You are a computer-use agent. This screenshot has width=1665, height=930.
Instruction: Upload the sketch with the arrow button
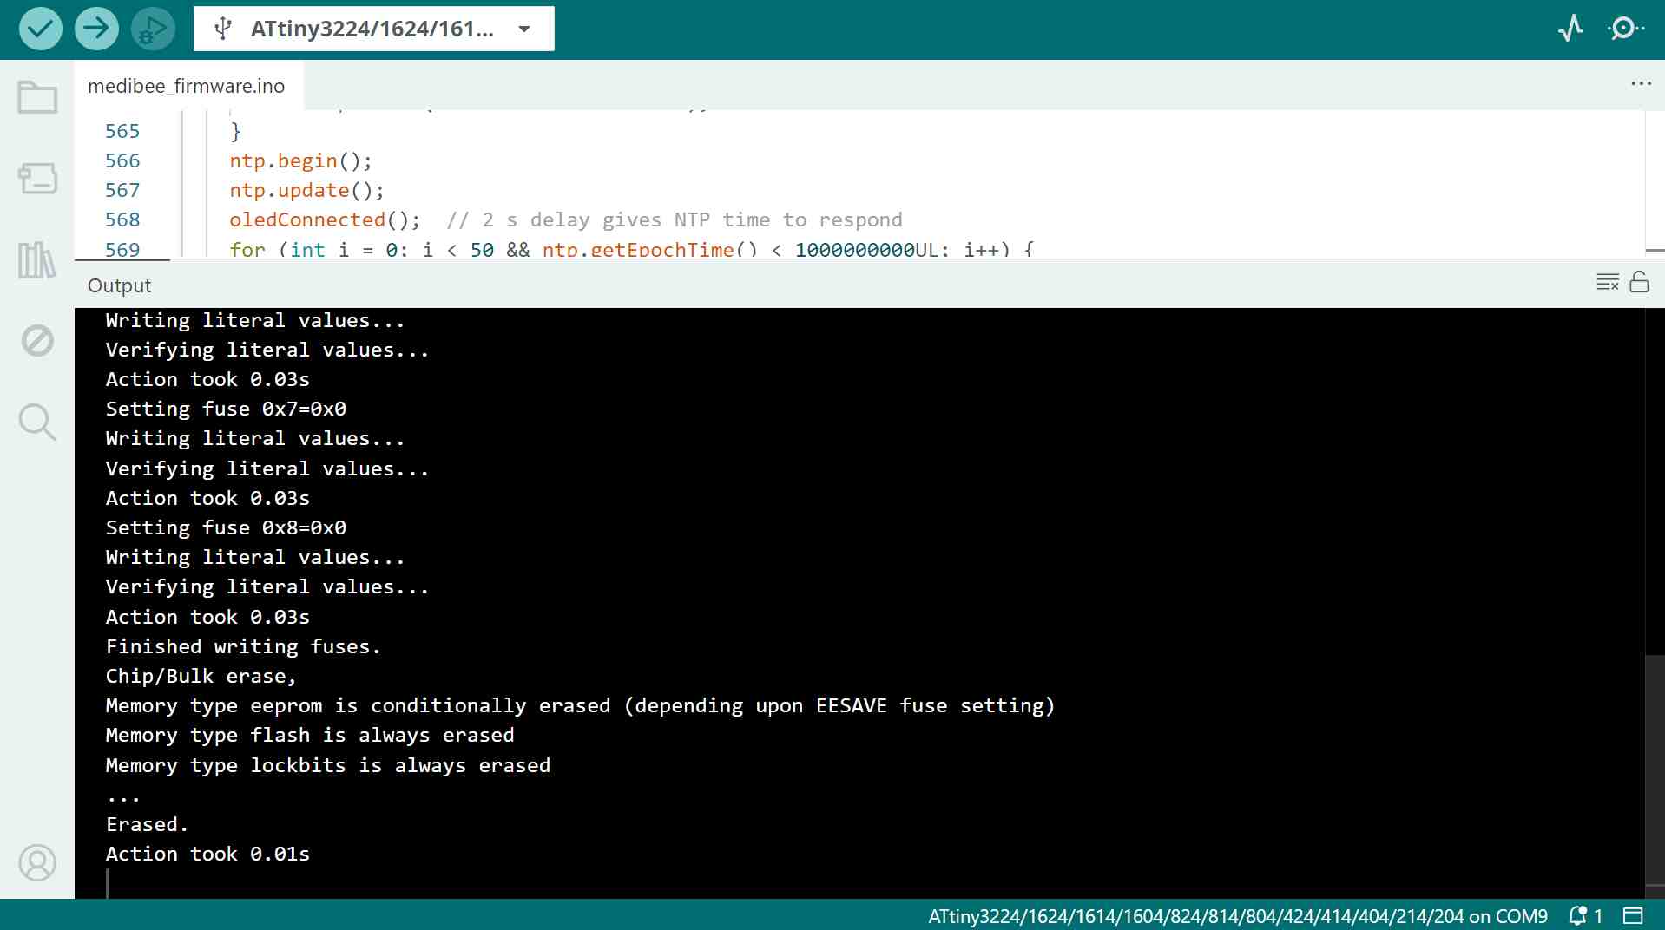point(96,29)
